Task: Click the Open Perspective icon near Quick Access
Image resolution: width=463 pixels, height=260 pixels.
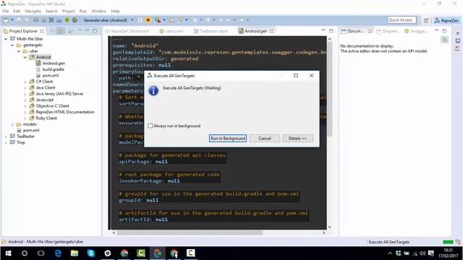Action: coord(426,20)
